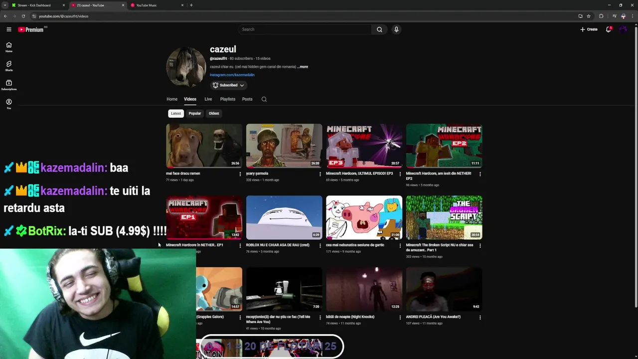
Task: Open the notifications bell
Action: pos(608,29)
